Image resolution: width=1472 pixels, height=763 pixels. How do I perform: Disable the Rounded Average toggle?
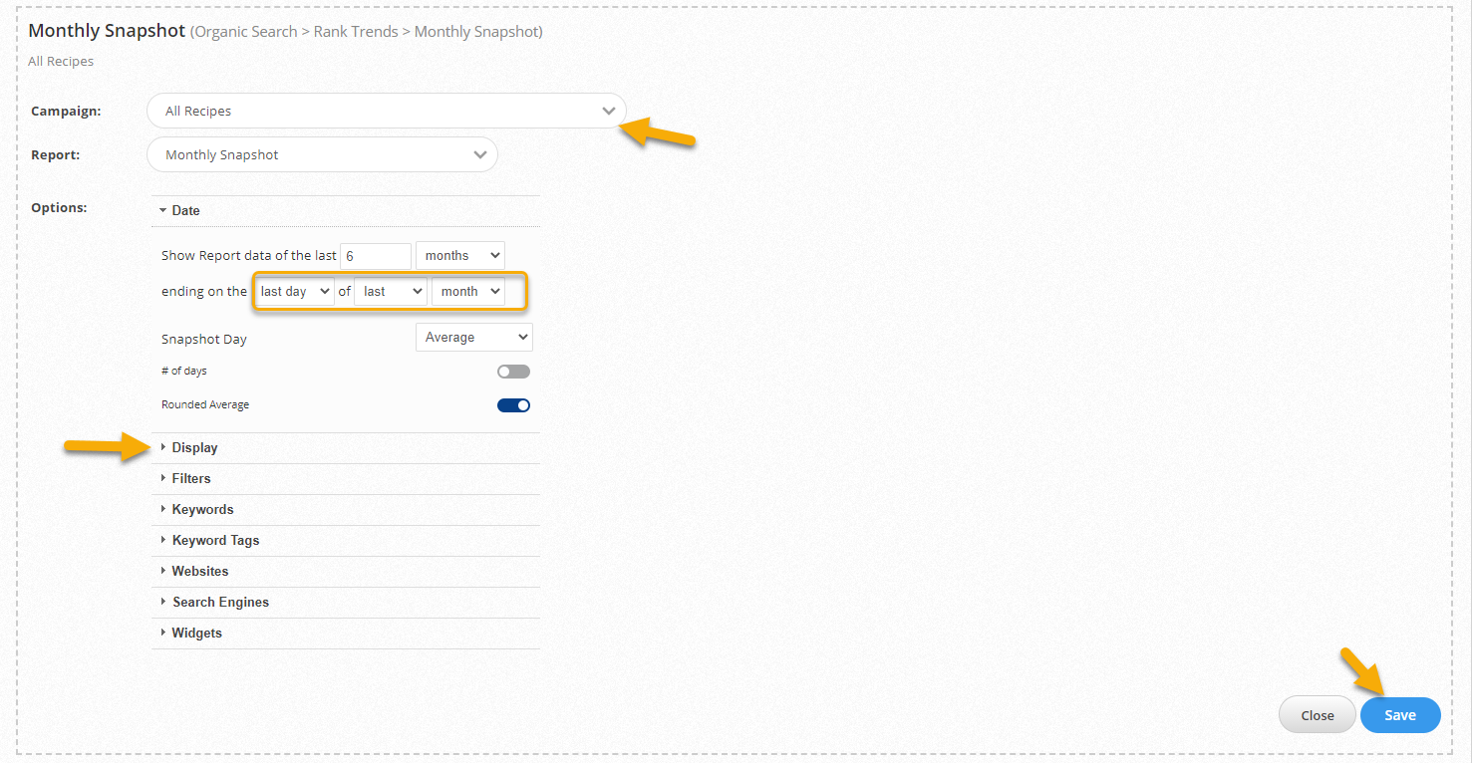coord(513,405)
